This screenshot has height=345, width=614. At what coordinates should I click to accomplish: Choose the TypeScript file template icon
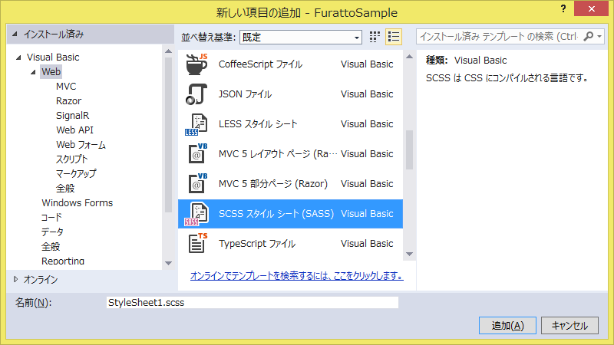[197, 244]
